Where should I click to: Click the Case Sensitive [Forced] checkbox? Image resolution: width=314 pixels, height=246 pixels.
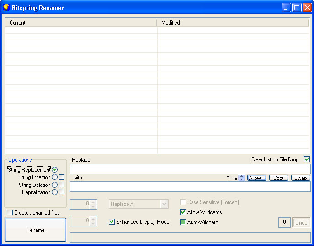point(183,202)
